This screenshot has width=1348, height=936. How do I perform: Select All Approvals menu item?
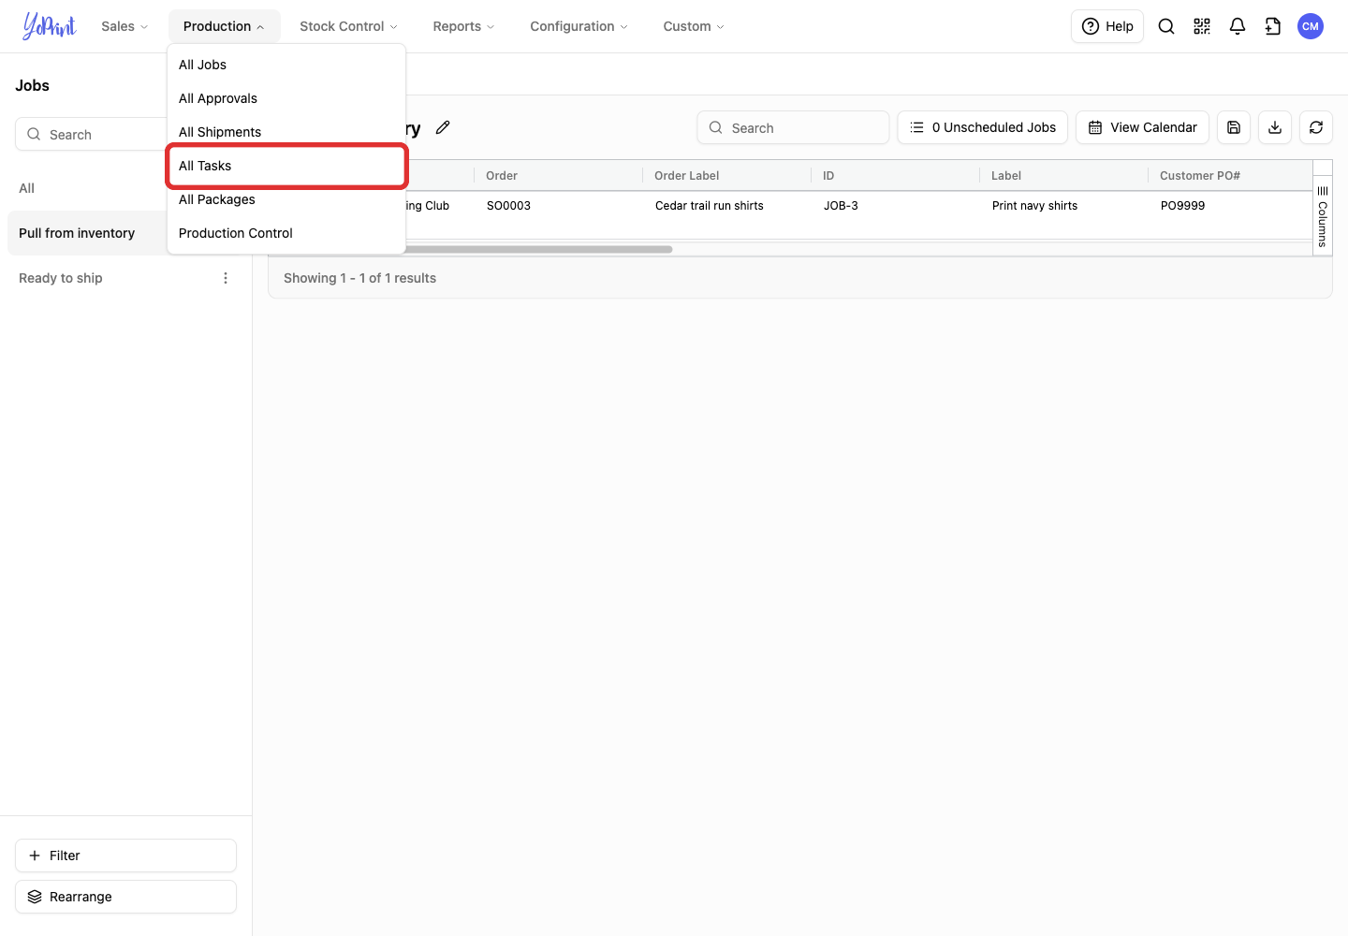286,98
